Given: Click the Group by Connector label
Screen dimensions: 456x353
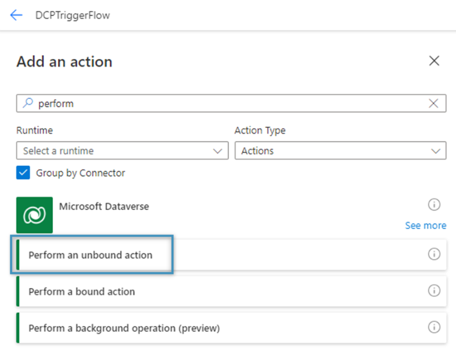Looking at the screenshot, I should (x=81, y=173).
